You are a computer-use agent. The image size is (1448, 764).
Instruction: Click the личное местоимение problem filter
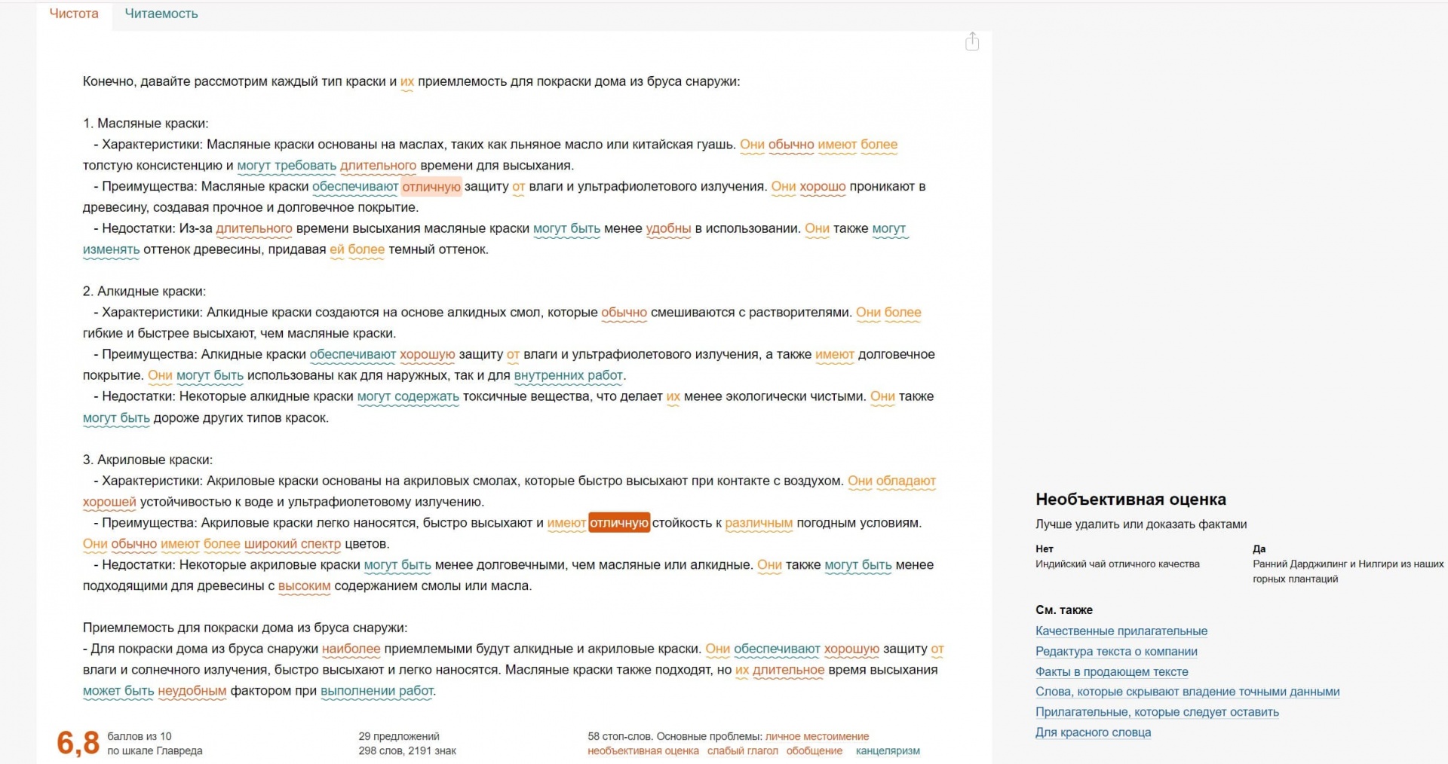coord(817,736)
